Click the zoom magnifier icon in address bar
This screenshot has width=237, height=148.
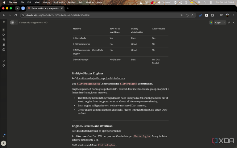coord(182,15)
